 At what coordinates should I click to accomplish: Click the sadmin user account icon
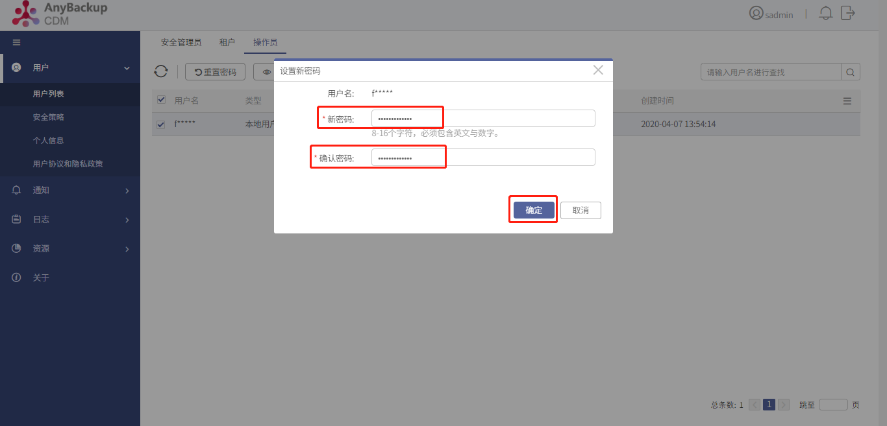(756, 13)
